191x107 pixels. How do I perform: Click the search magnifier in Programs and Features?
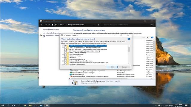pos(152,25)
